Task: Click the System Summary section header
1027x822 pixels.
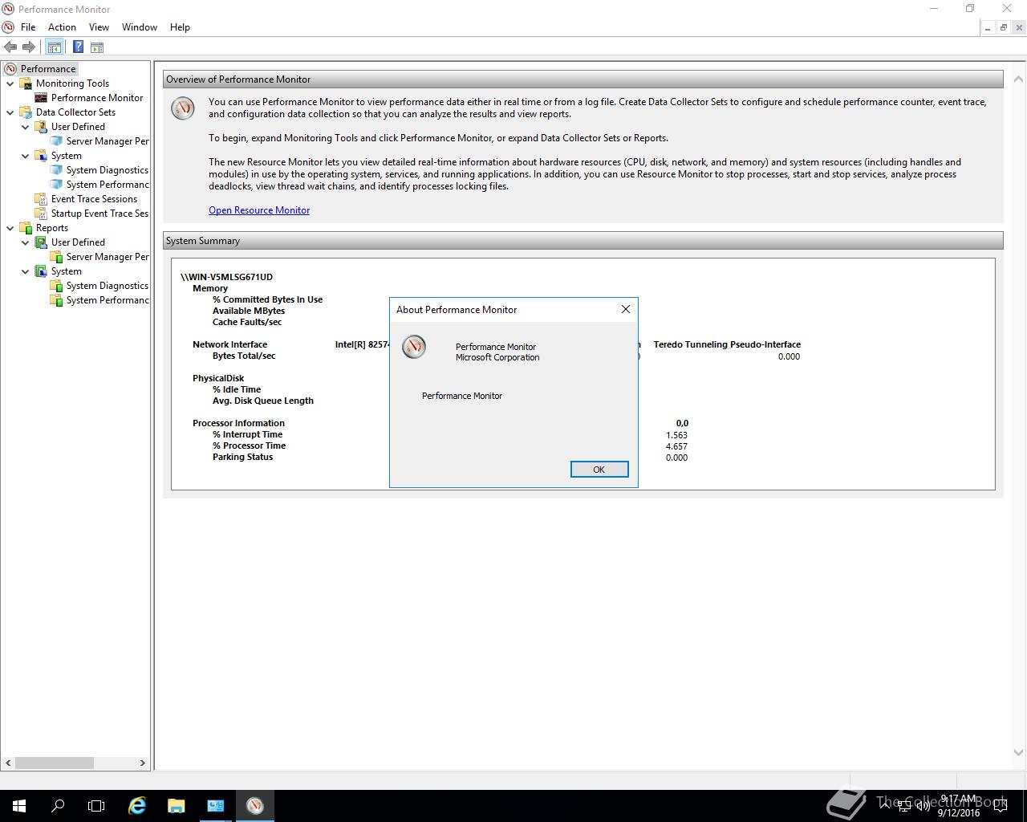Action: 583,241
